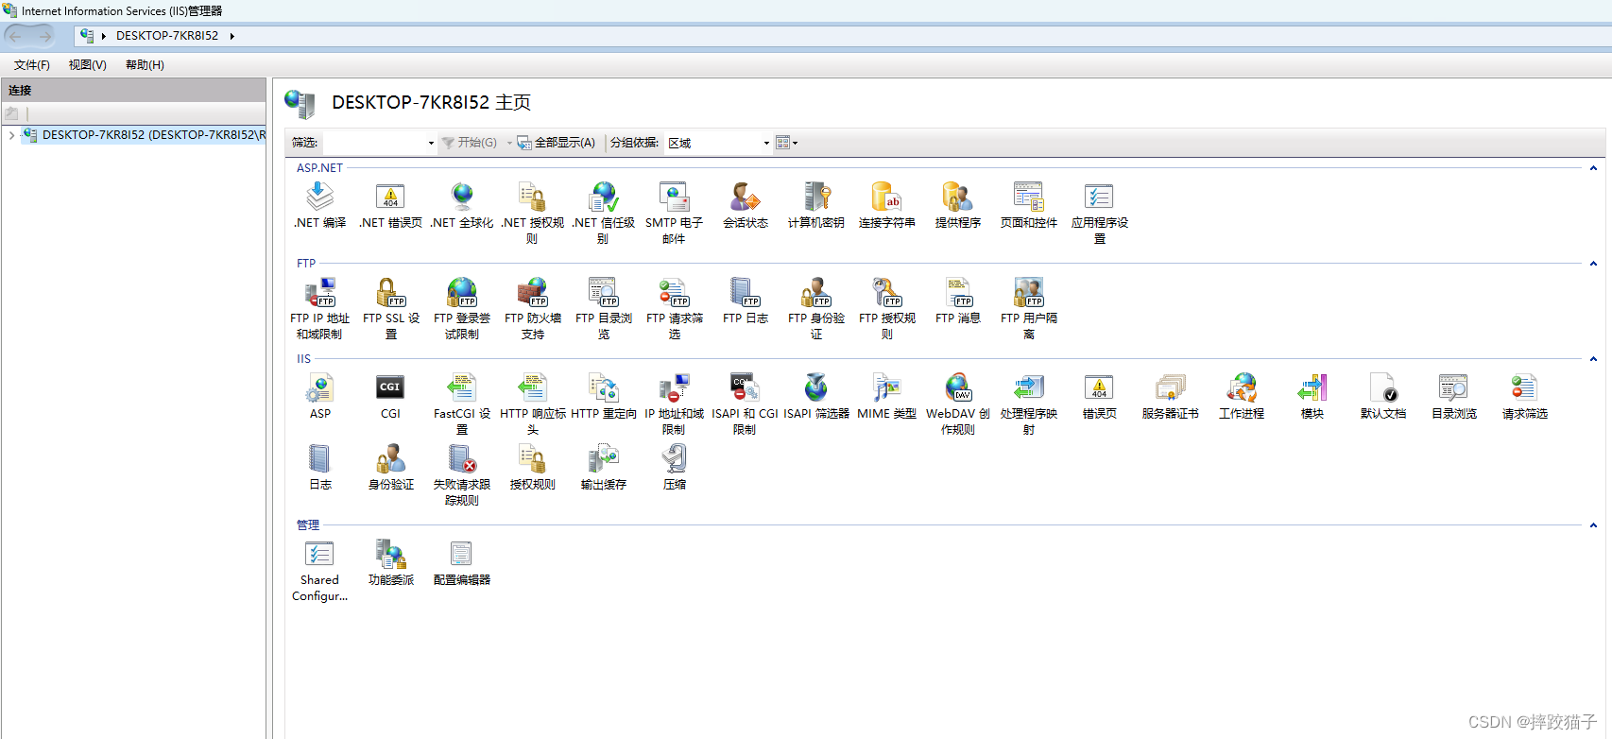Open the CGI feature icon
The width and height of the screenshot is (1612, 739).
[x=390, y=396]
